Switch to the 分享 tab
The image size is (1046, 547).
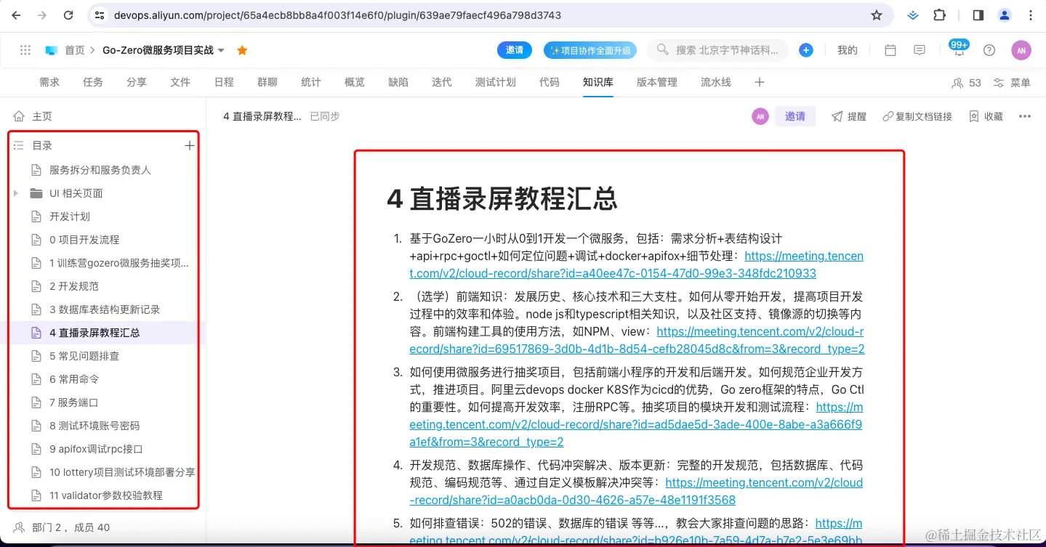137,82
